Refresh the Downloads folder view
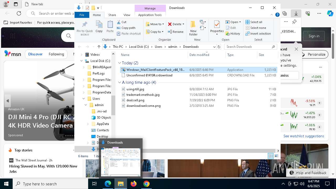The height and width of the screenshot is (189, 336). pyautogui.click(x=219, y=47)
